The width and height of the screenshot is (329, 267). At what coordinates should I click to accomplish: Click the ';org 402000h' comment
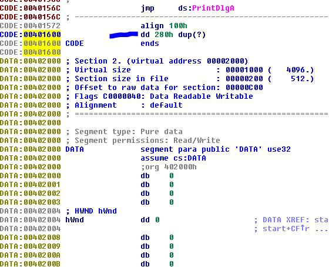(169, 167)
